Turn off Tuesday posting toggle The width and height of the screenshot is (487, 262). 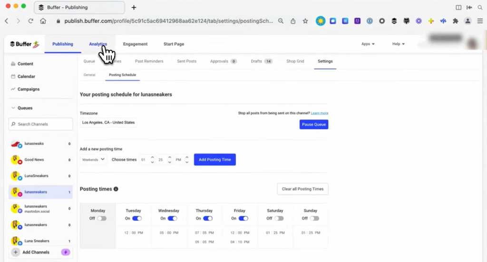(x=137, y=219)
